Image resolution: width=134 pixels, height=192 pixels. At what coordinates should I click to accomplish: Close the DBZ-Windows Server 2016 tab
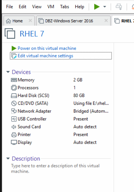106,21
